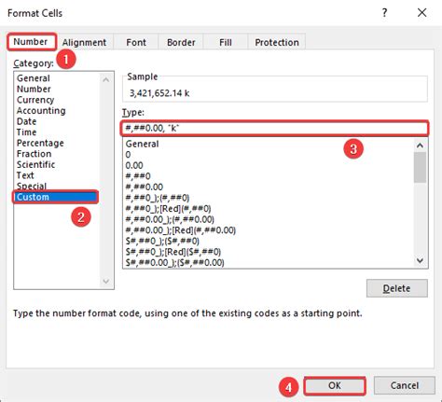Close the Format Cells dialog

[x=421, y=13]
